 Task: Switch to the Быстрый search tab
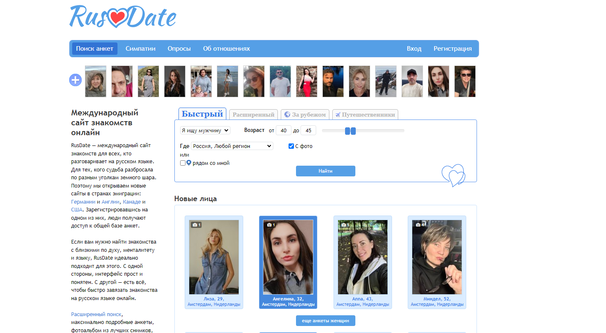[x=202, y=114]
